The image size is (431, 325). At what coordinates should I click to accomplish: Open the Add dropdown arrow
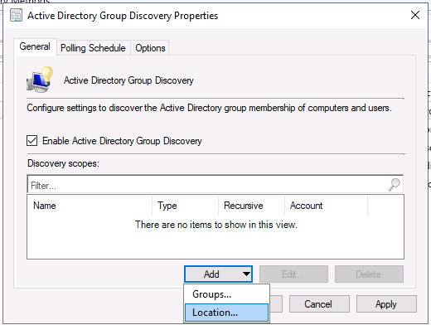(x=246, y=274)
